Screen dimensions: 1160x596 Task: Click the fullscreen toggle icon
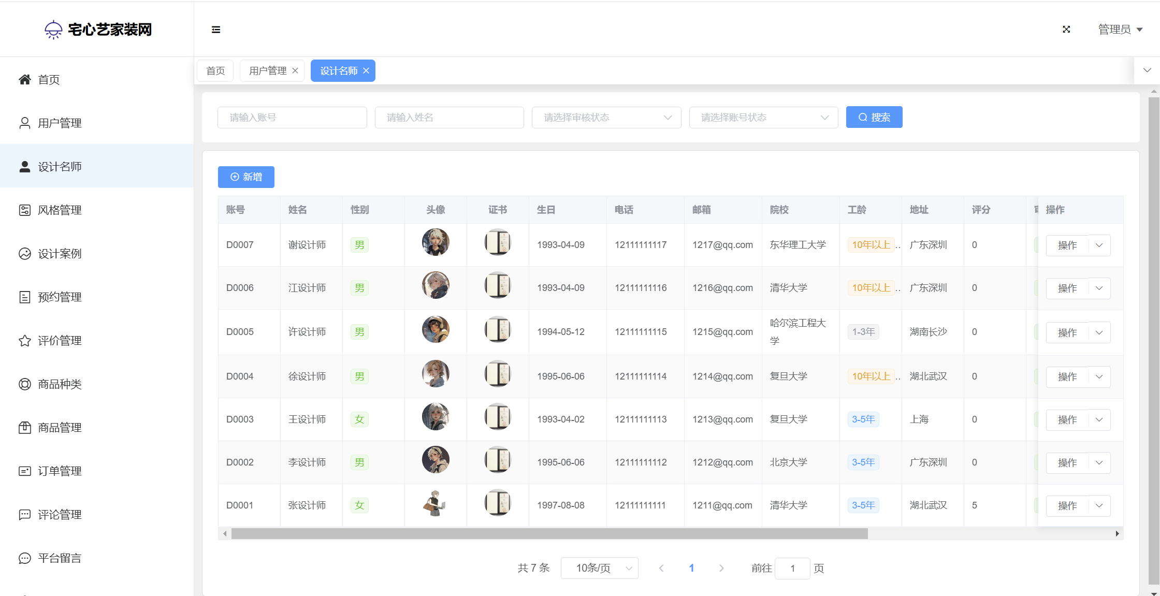[x=1066, y=30]
